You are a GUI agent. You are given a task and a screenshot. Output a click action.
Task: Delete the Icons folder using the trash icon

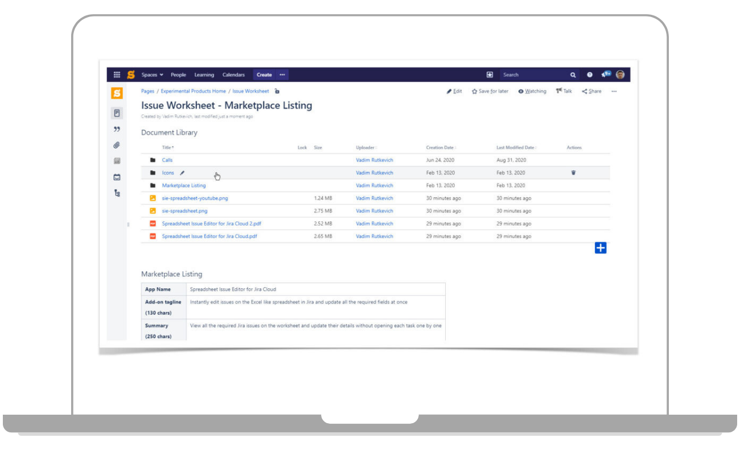(574, 172)
